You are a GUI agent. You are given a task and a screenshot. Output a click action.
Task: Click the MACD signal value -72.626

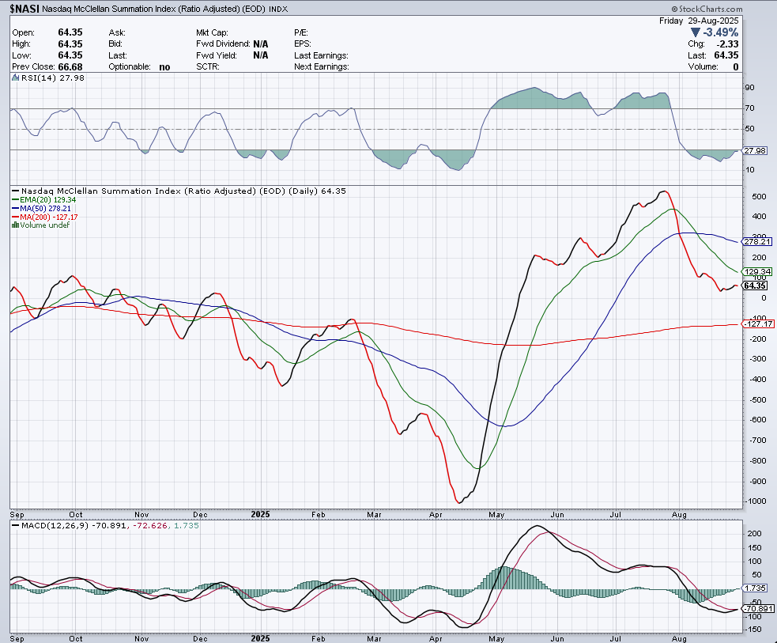point(149,525)
